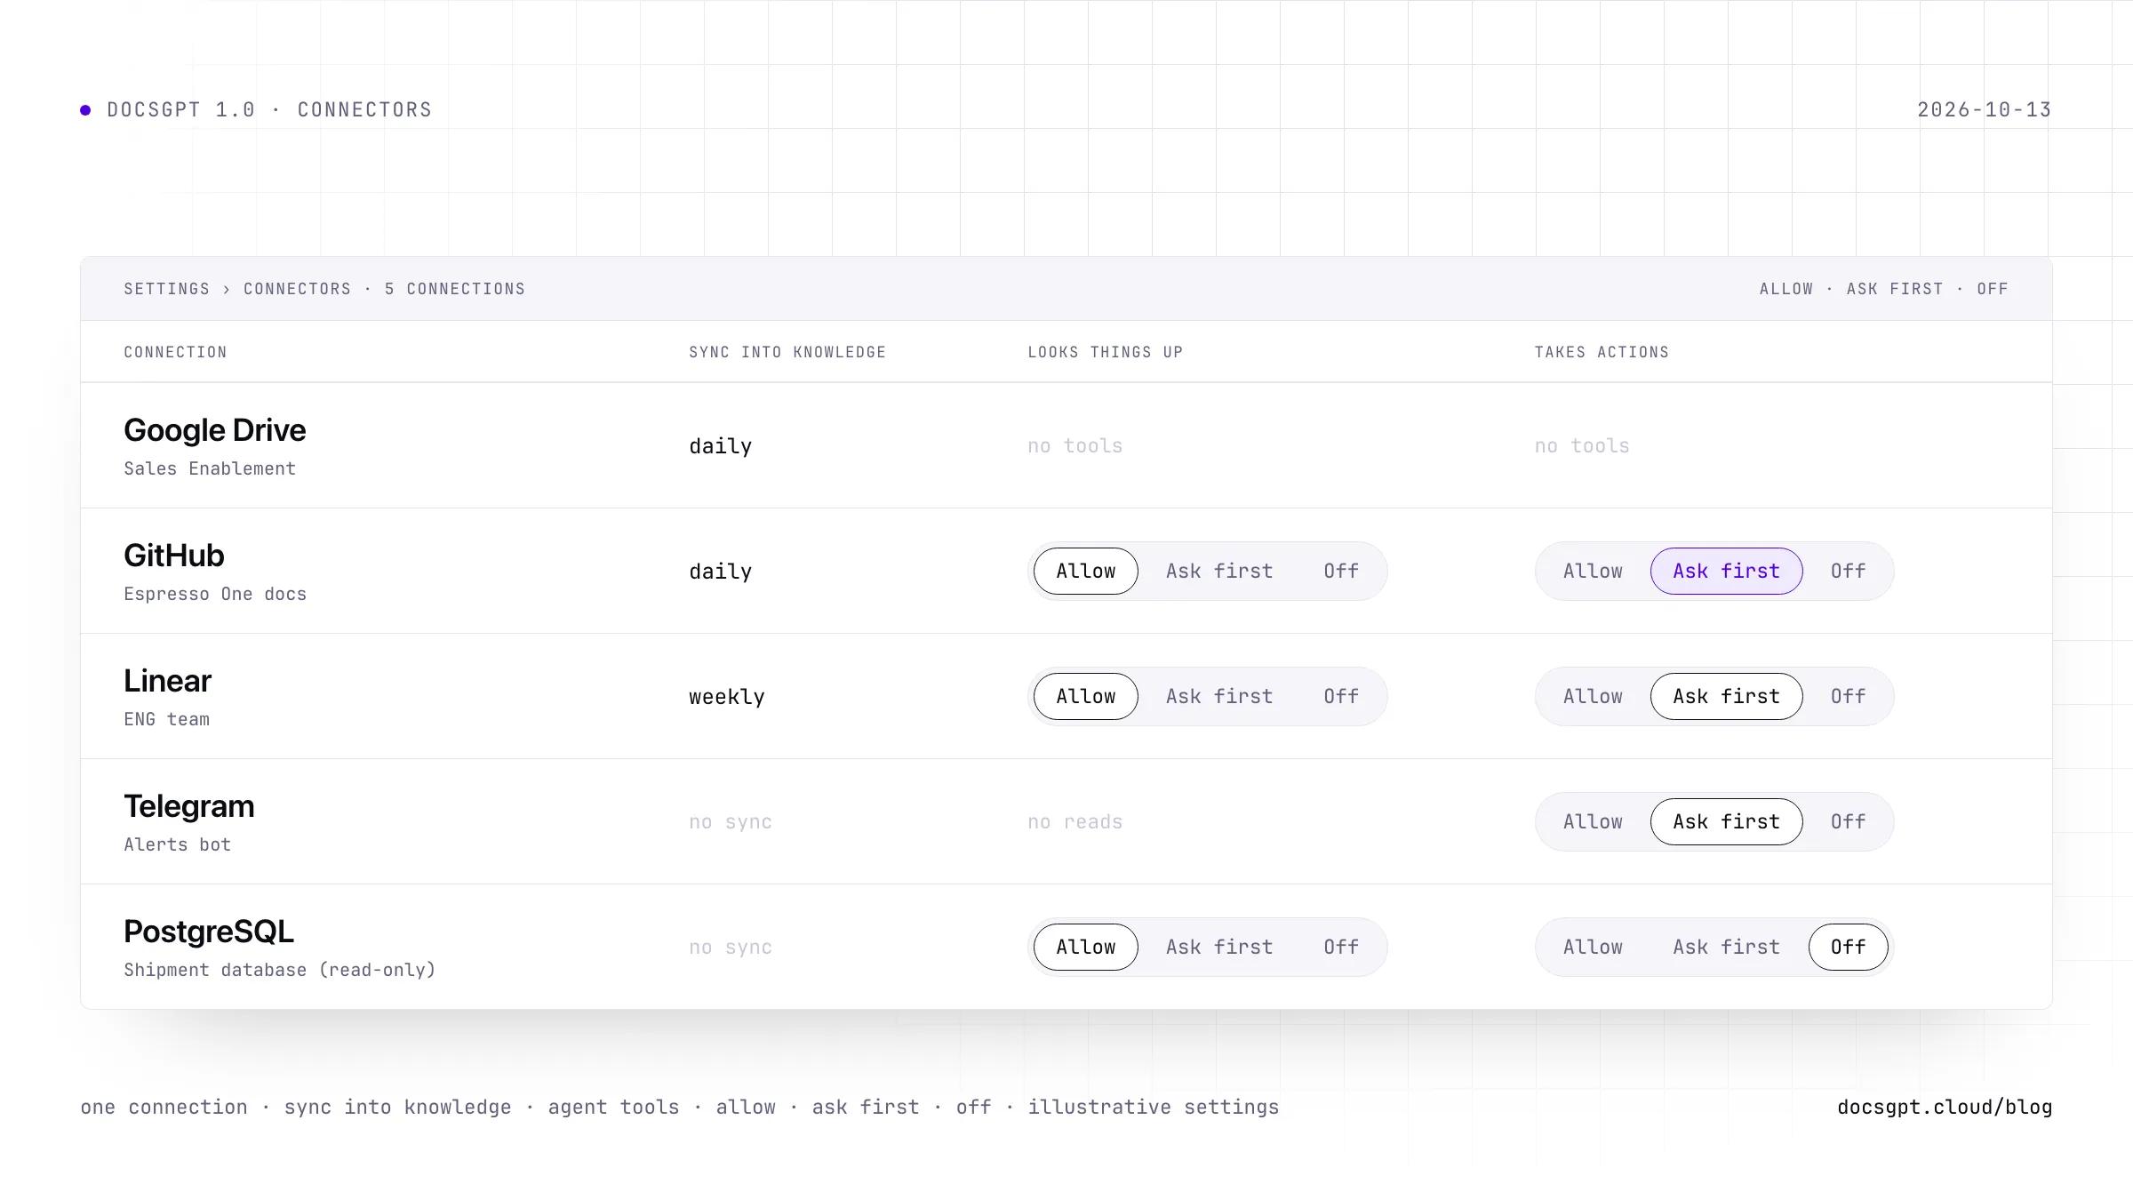
Task: Click the Sync Into Knowledge column header
Action: pos(787,352)
